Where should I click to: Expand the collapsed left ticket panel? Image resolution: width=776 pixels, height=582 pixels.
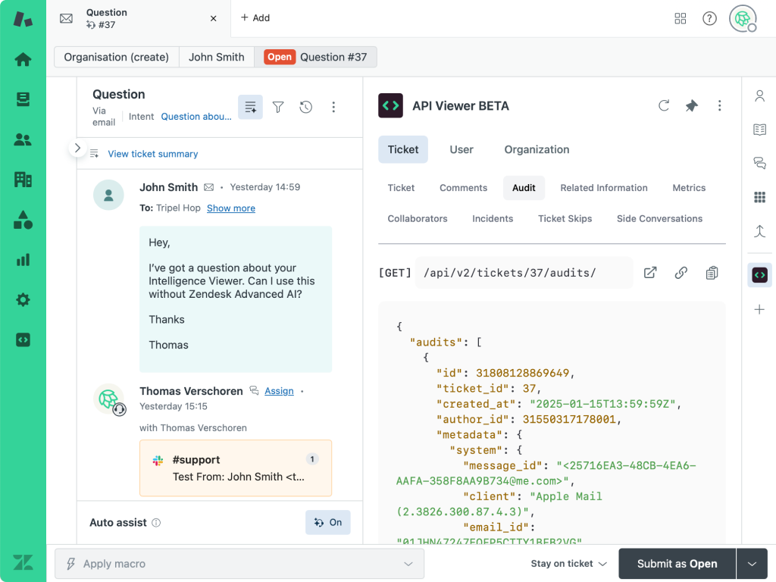[77, 148]
